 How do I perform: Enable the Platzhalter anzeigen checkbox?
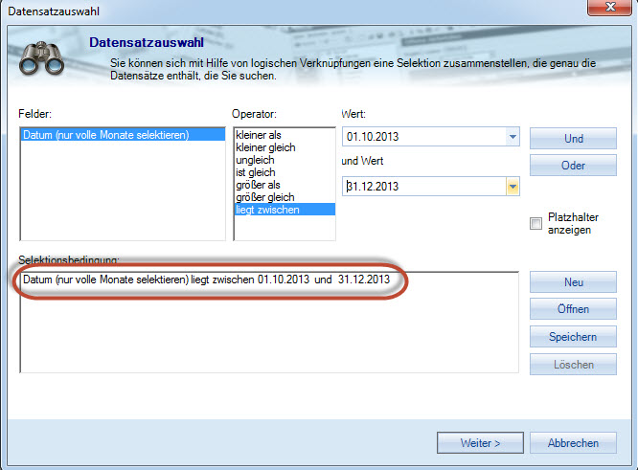tap(535, 224)
